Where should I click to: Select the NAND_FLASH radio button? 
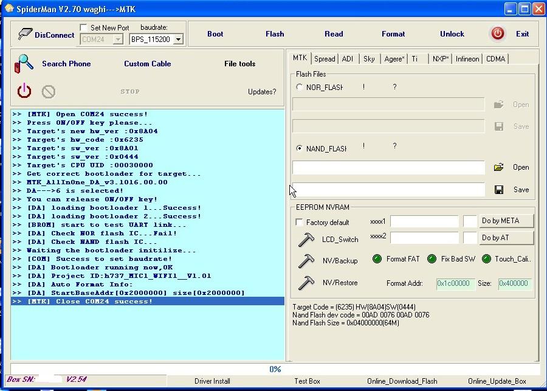(x=299, y=148)
